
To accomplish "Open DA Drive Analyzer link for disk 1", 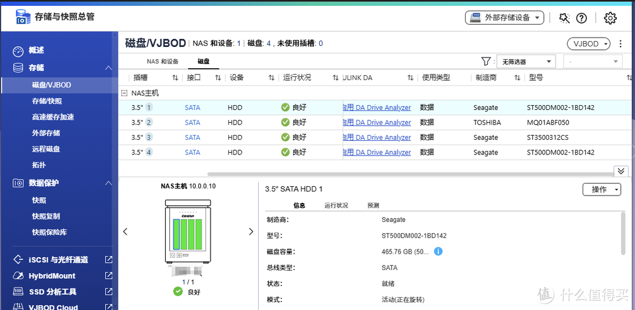I will coord(377,107).
